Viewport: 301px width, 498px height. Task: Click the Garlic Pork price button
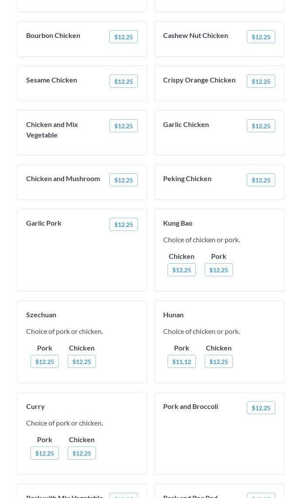[123, 225]
